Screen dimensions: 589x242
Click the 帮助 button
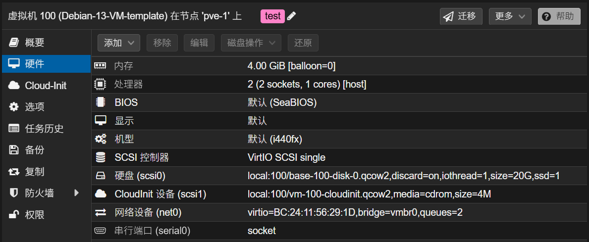559,16
